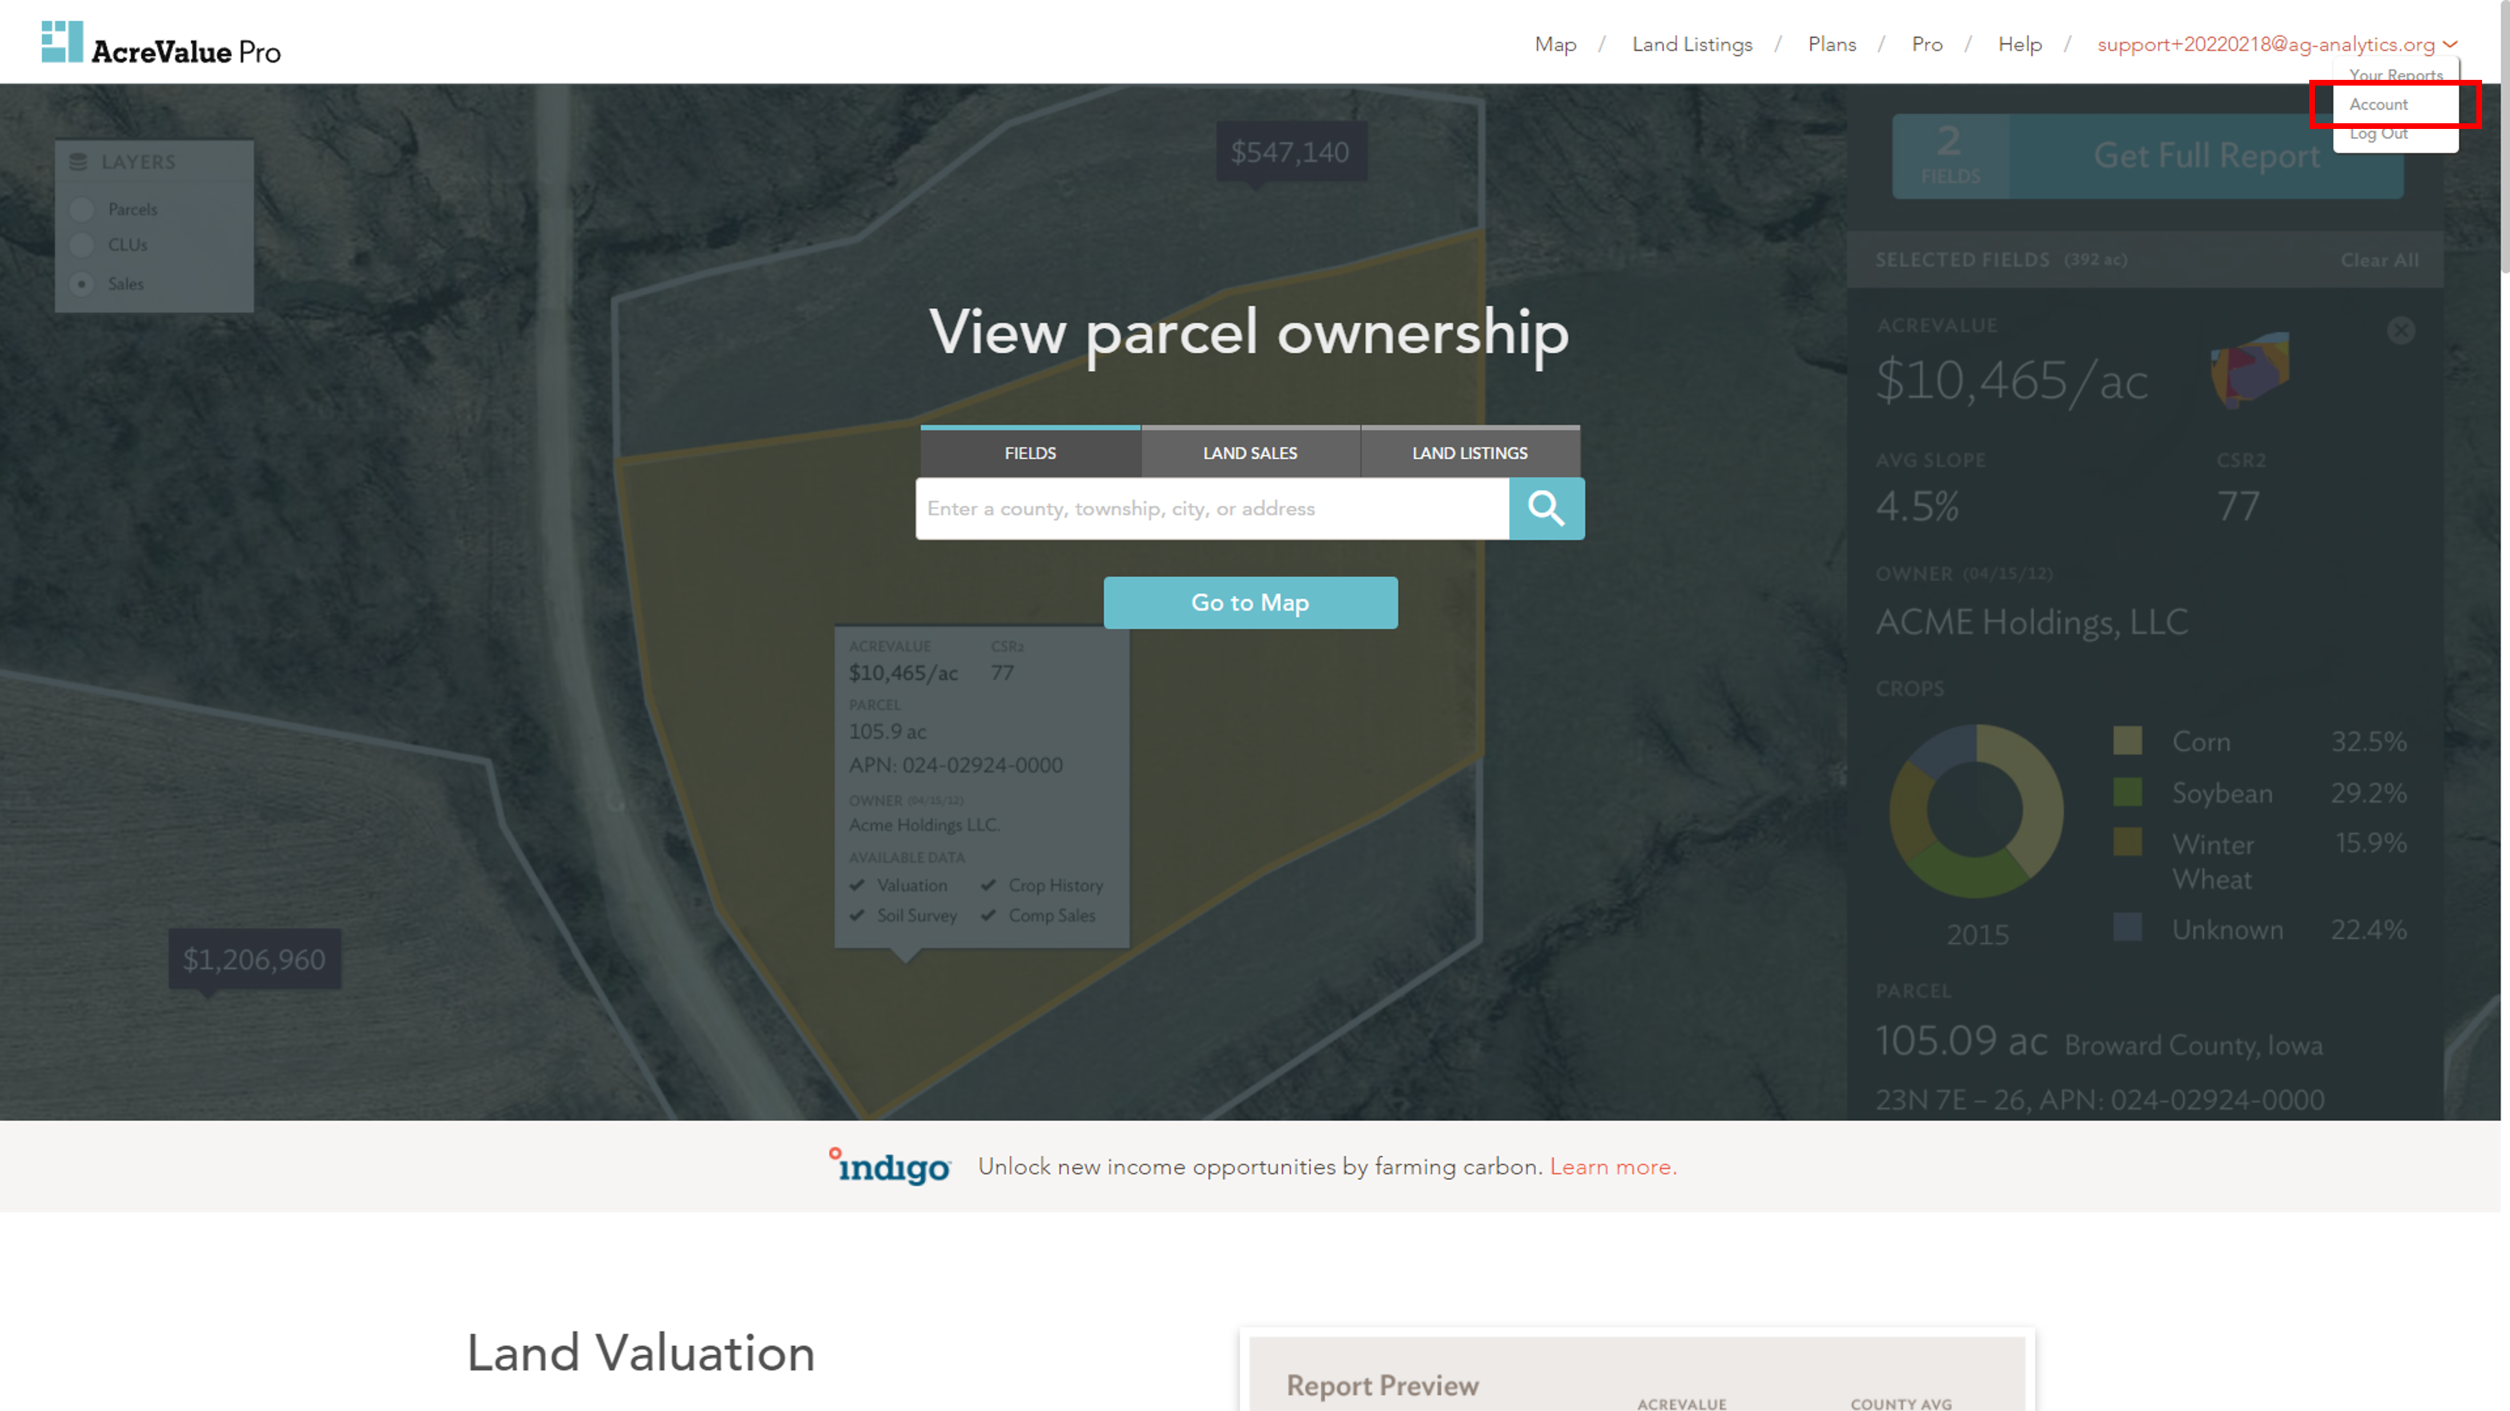Expand the account email dropdown chevron
This screenshot has width=2510, height=1411.
tap(2450, 45)
